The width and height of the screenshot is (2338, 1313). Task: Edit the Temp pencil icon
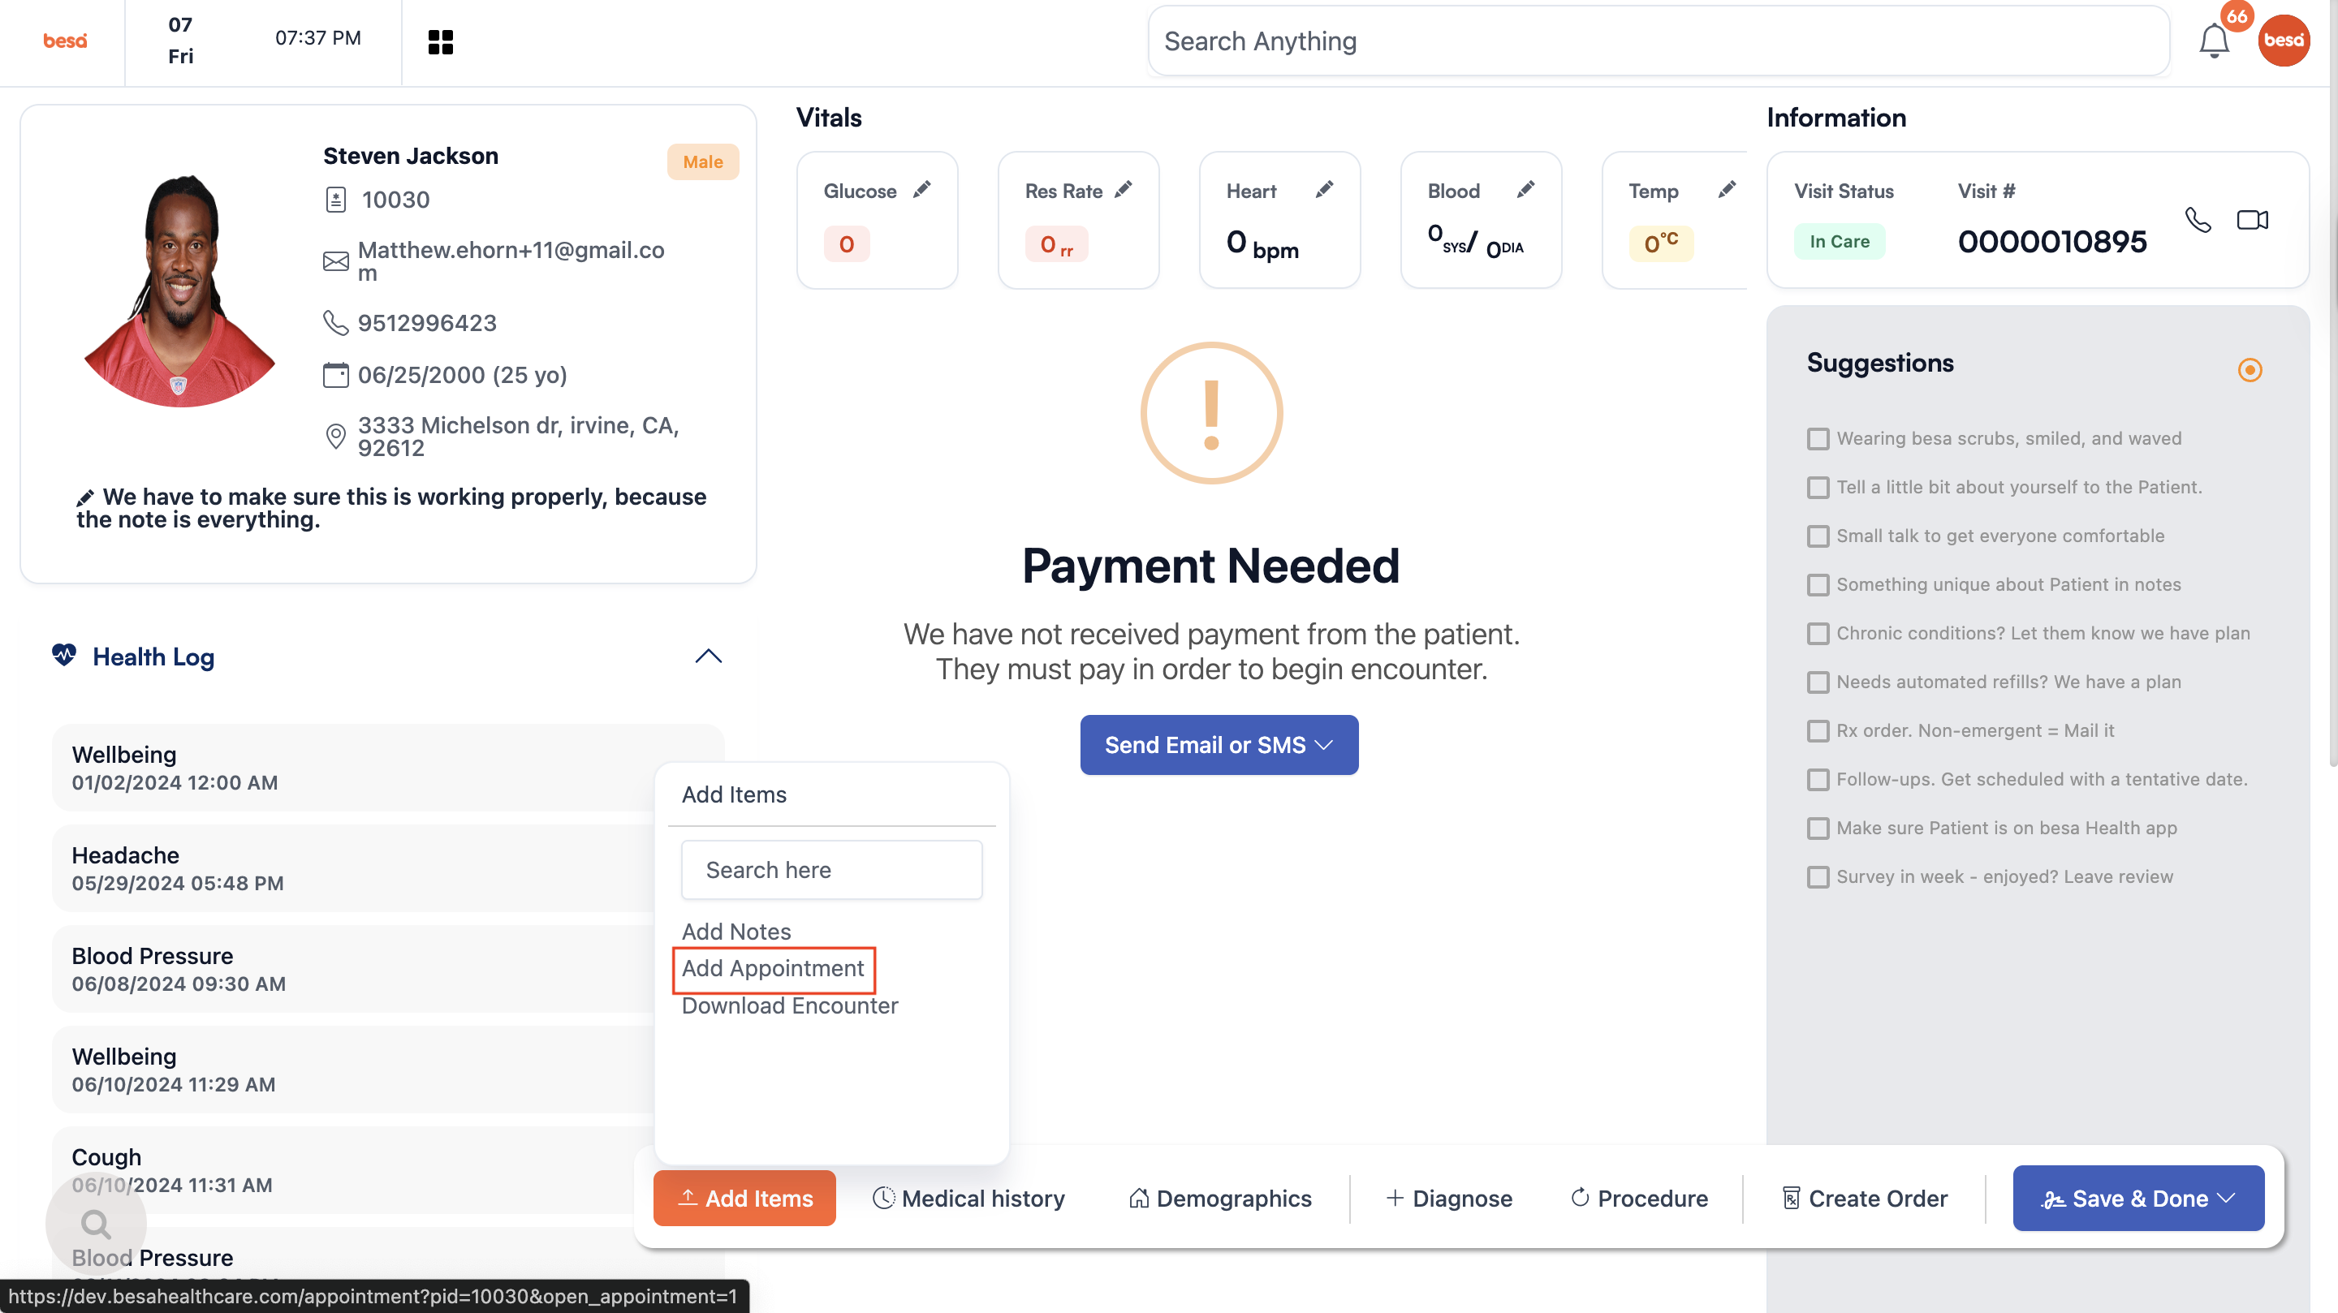1728,190
